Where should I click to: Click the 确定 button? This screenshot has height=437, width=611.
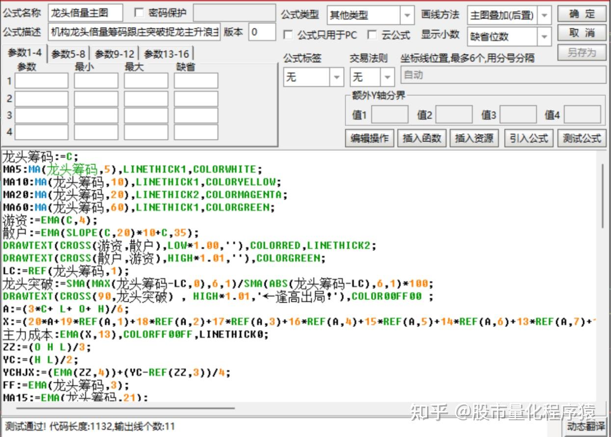tap(582, 14)
